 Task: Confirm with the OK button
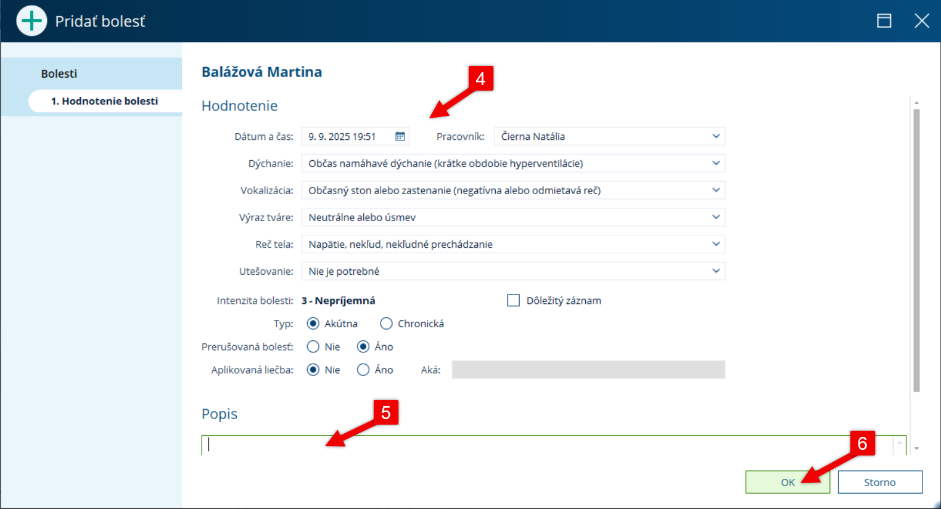(x=787, y=482)
